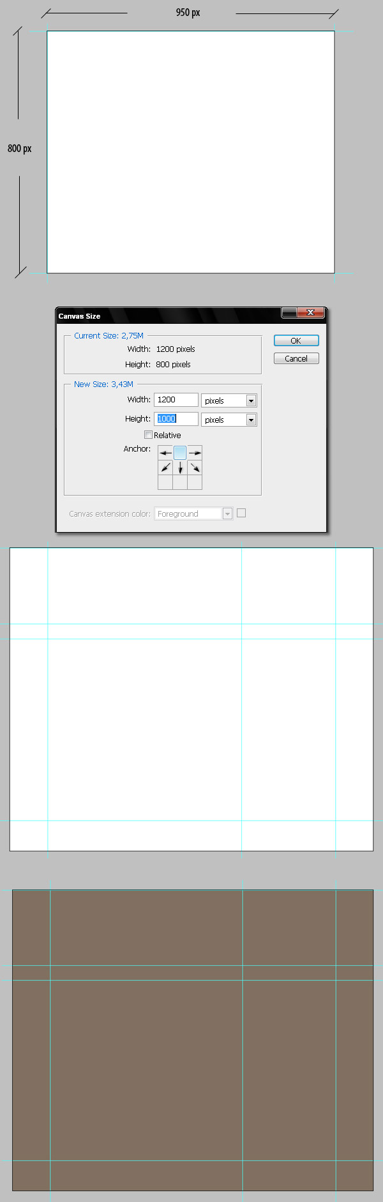Select the down-right diagonal anchor arrow
Viewport: 383px width, 1202px height.
[x=195, y=468]
